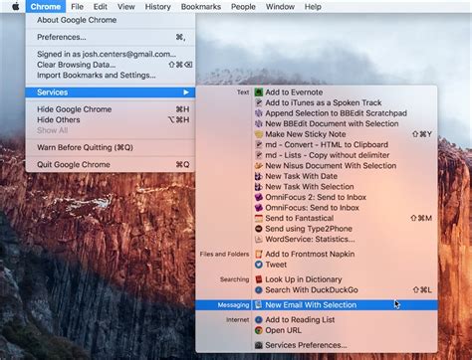Click the icon beside Add to iTunes as Spoken Track
The width and height of the screenshot is (472, 360).
pos(259,102)
